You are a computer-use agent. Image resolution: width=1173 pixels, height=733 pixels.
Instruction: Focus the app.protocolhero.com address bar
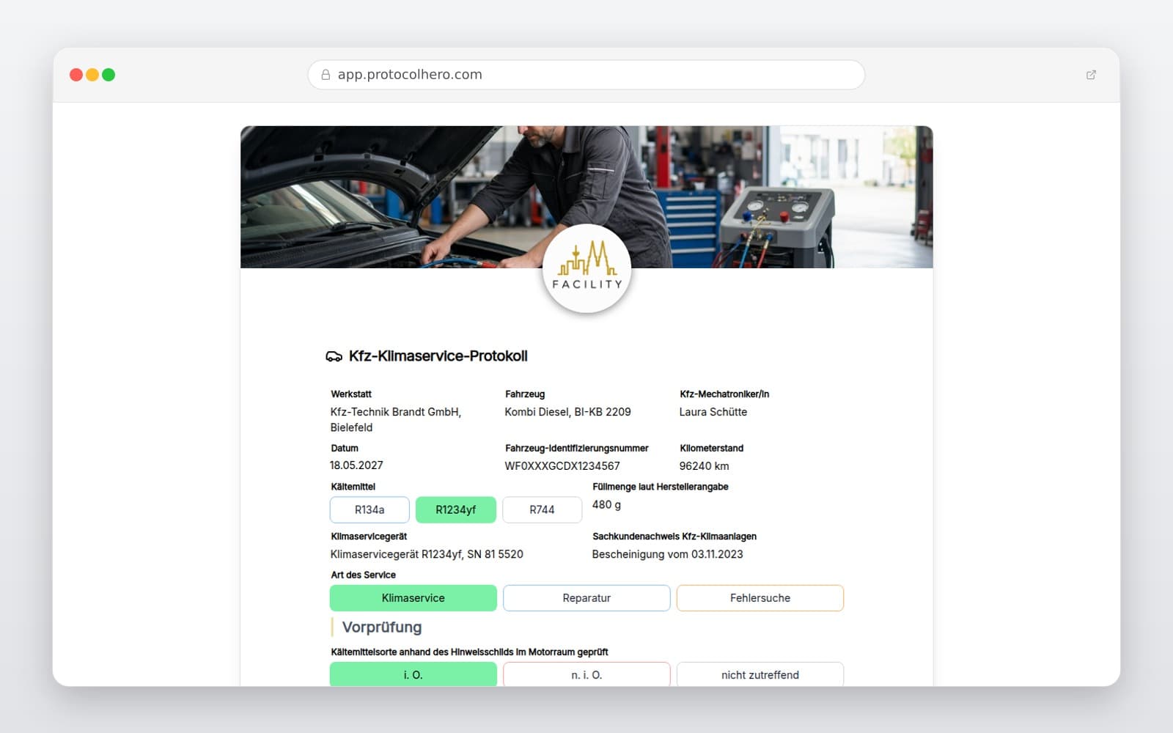coord(586,75)
